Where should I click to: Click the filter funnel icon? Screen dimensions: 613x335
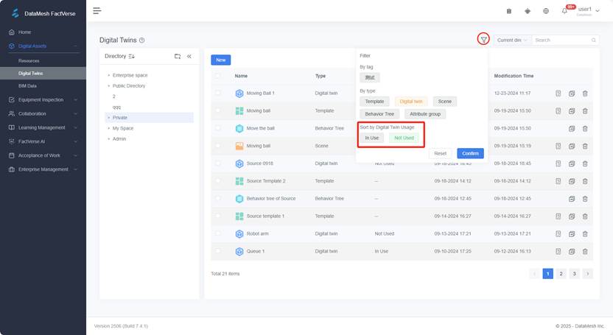[x=483, y=40]
